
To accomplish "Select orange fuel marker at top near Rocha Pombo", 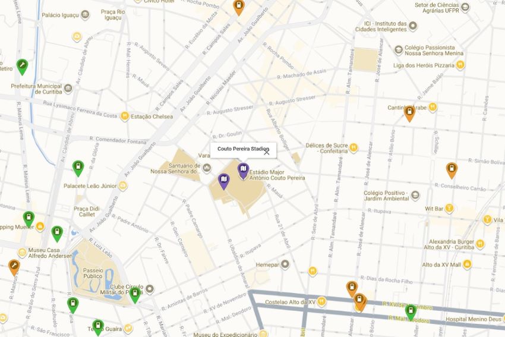I will point(238,7).
